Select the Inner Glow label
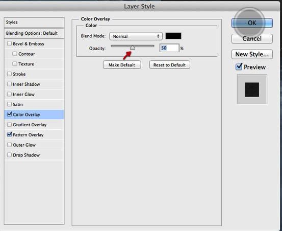 click(24, 94)
